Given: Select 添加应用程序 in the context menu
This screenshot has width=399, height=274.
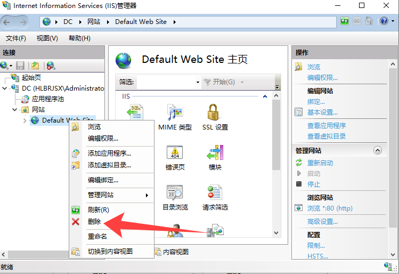Looking at the screenshot, I should [x=109, y=154].
